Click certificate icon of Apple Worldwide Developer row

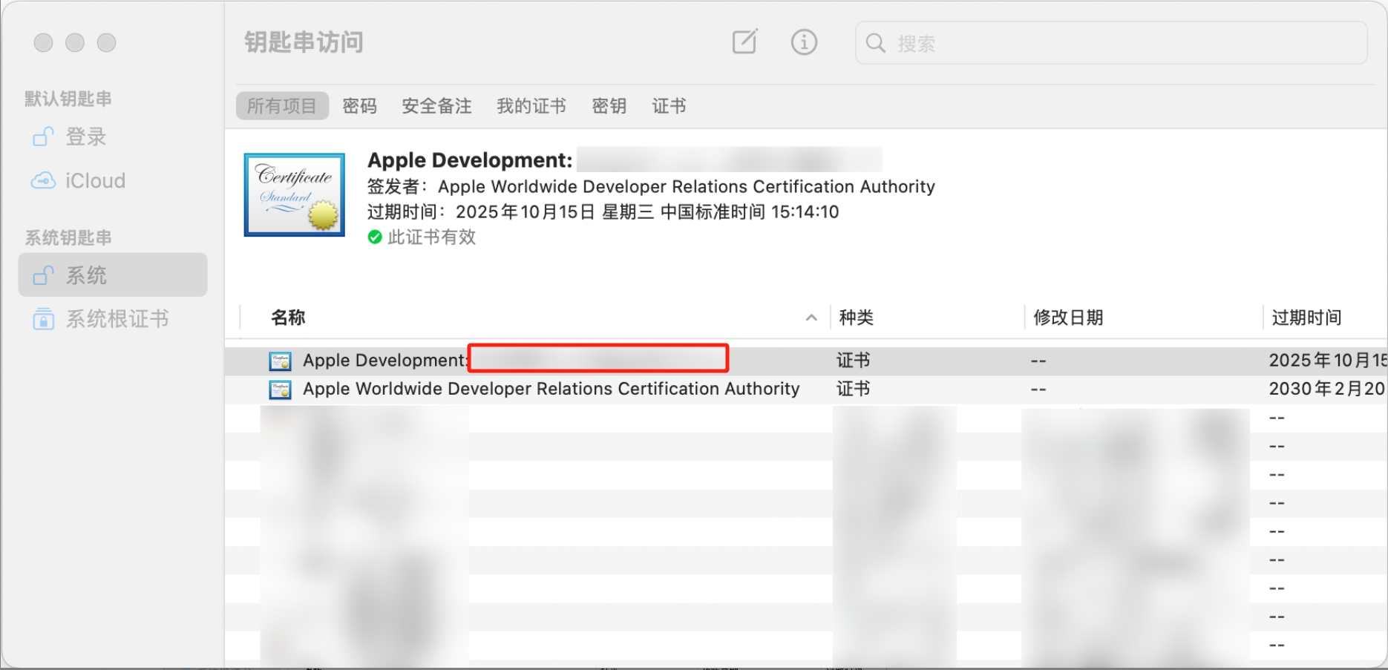coord(280,390)
